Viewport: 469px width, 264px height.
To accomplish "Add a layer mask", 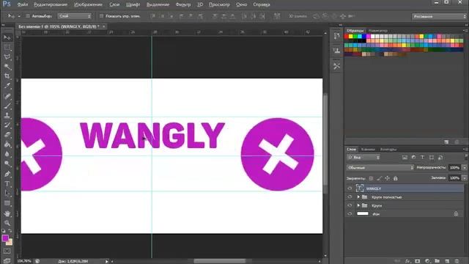I will pyautogui.click(x=418, y=261).
